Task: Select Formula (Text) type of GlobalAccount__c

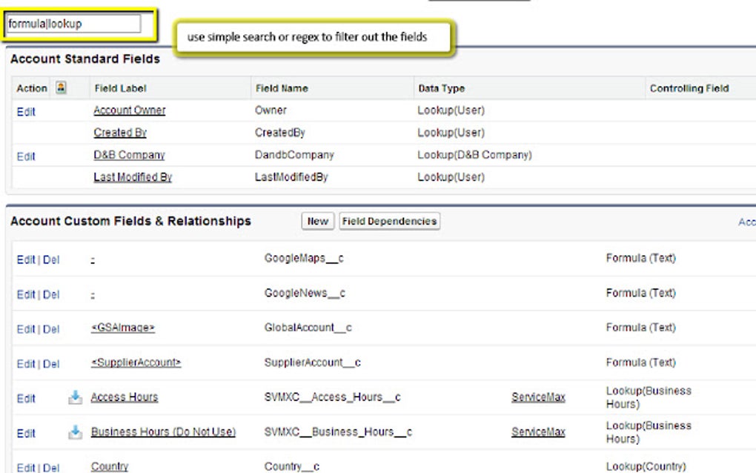Action: (641, 328)
